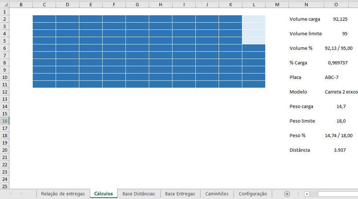The image size is (358, 199).
Task: Click the 'Peso %' label cell
Action: point(298,136)
